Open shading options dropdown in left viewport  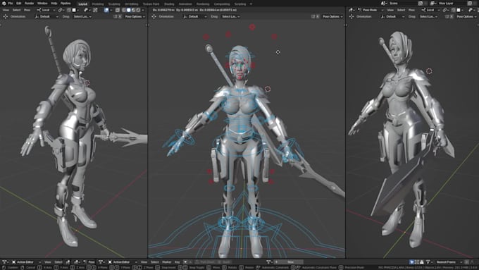[x=142, y=10]
